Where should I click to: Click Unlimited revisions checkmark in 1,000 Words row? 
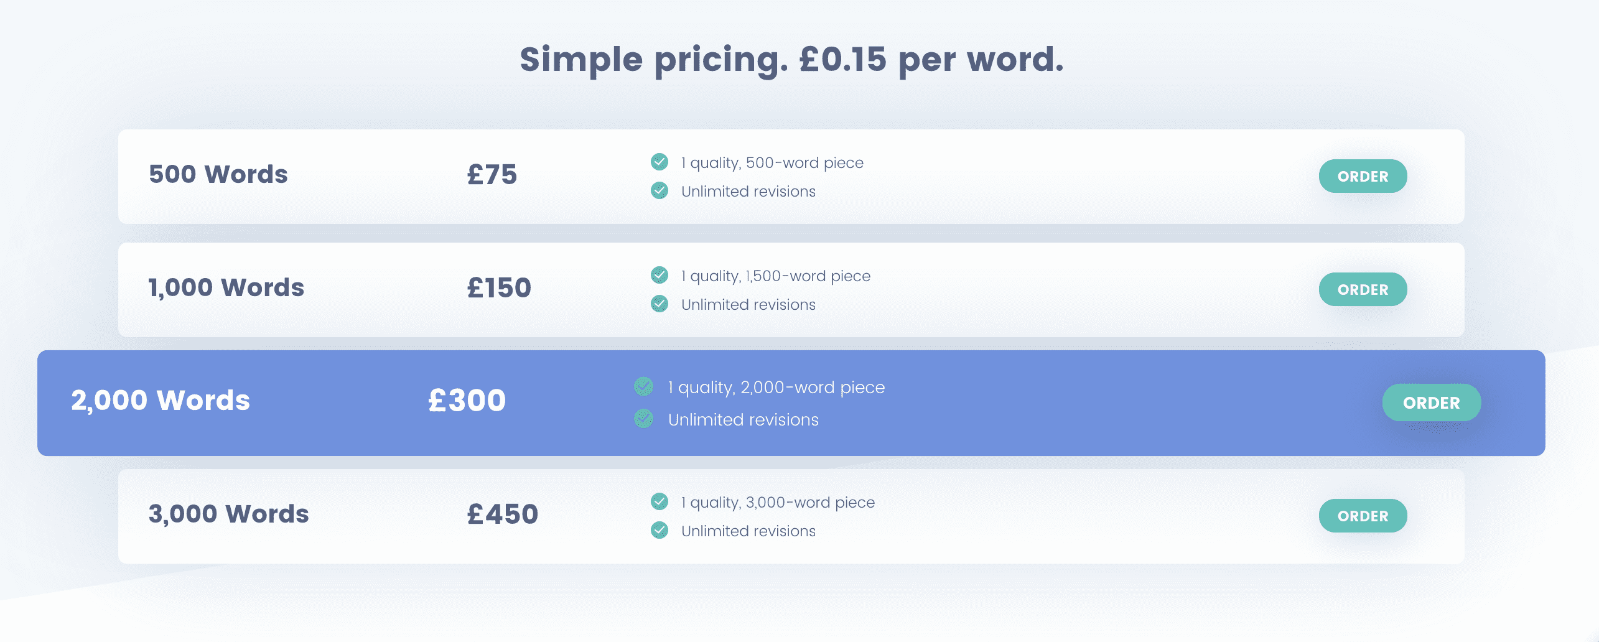click(x=660, y=304)
